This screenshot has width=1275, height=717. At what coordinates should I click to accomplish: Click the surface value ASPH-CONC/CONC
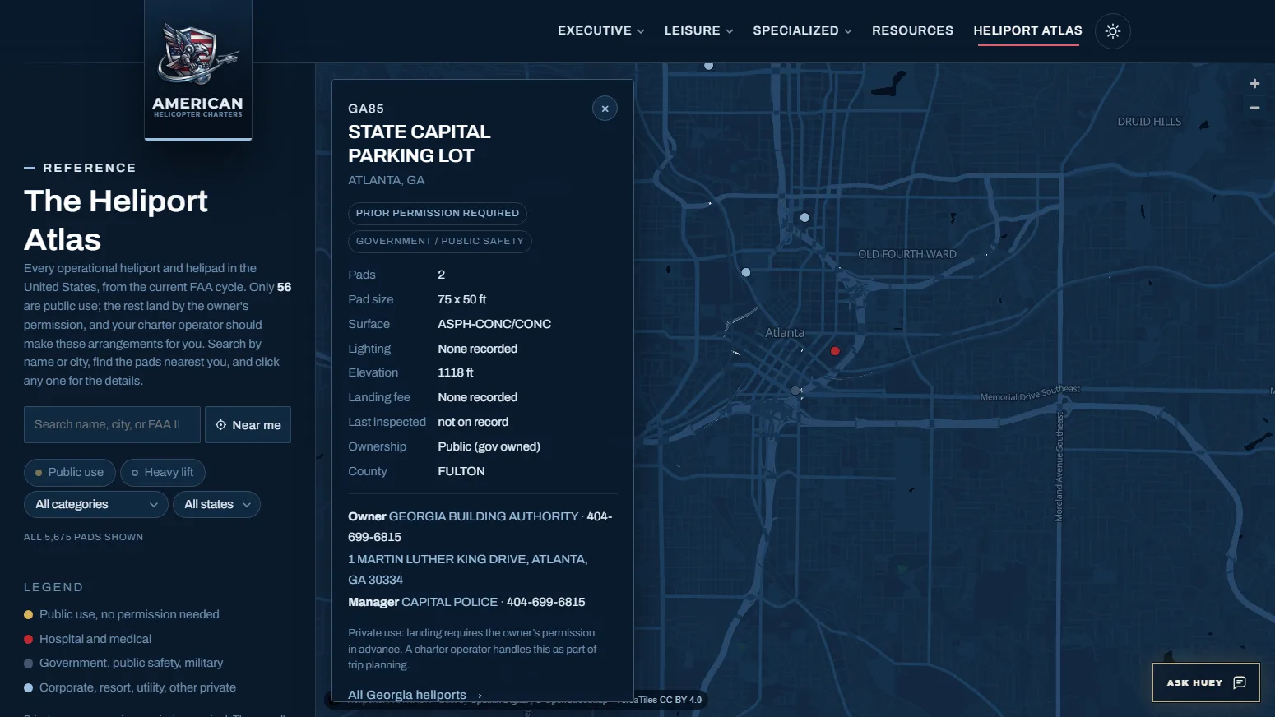[494, 324]
